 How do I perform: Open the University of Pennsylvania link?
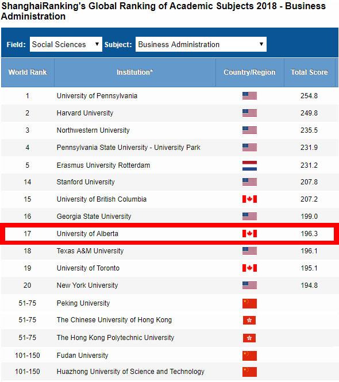click(97, 96)
